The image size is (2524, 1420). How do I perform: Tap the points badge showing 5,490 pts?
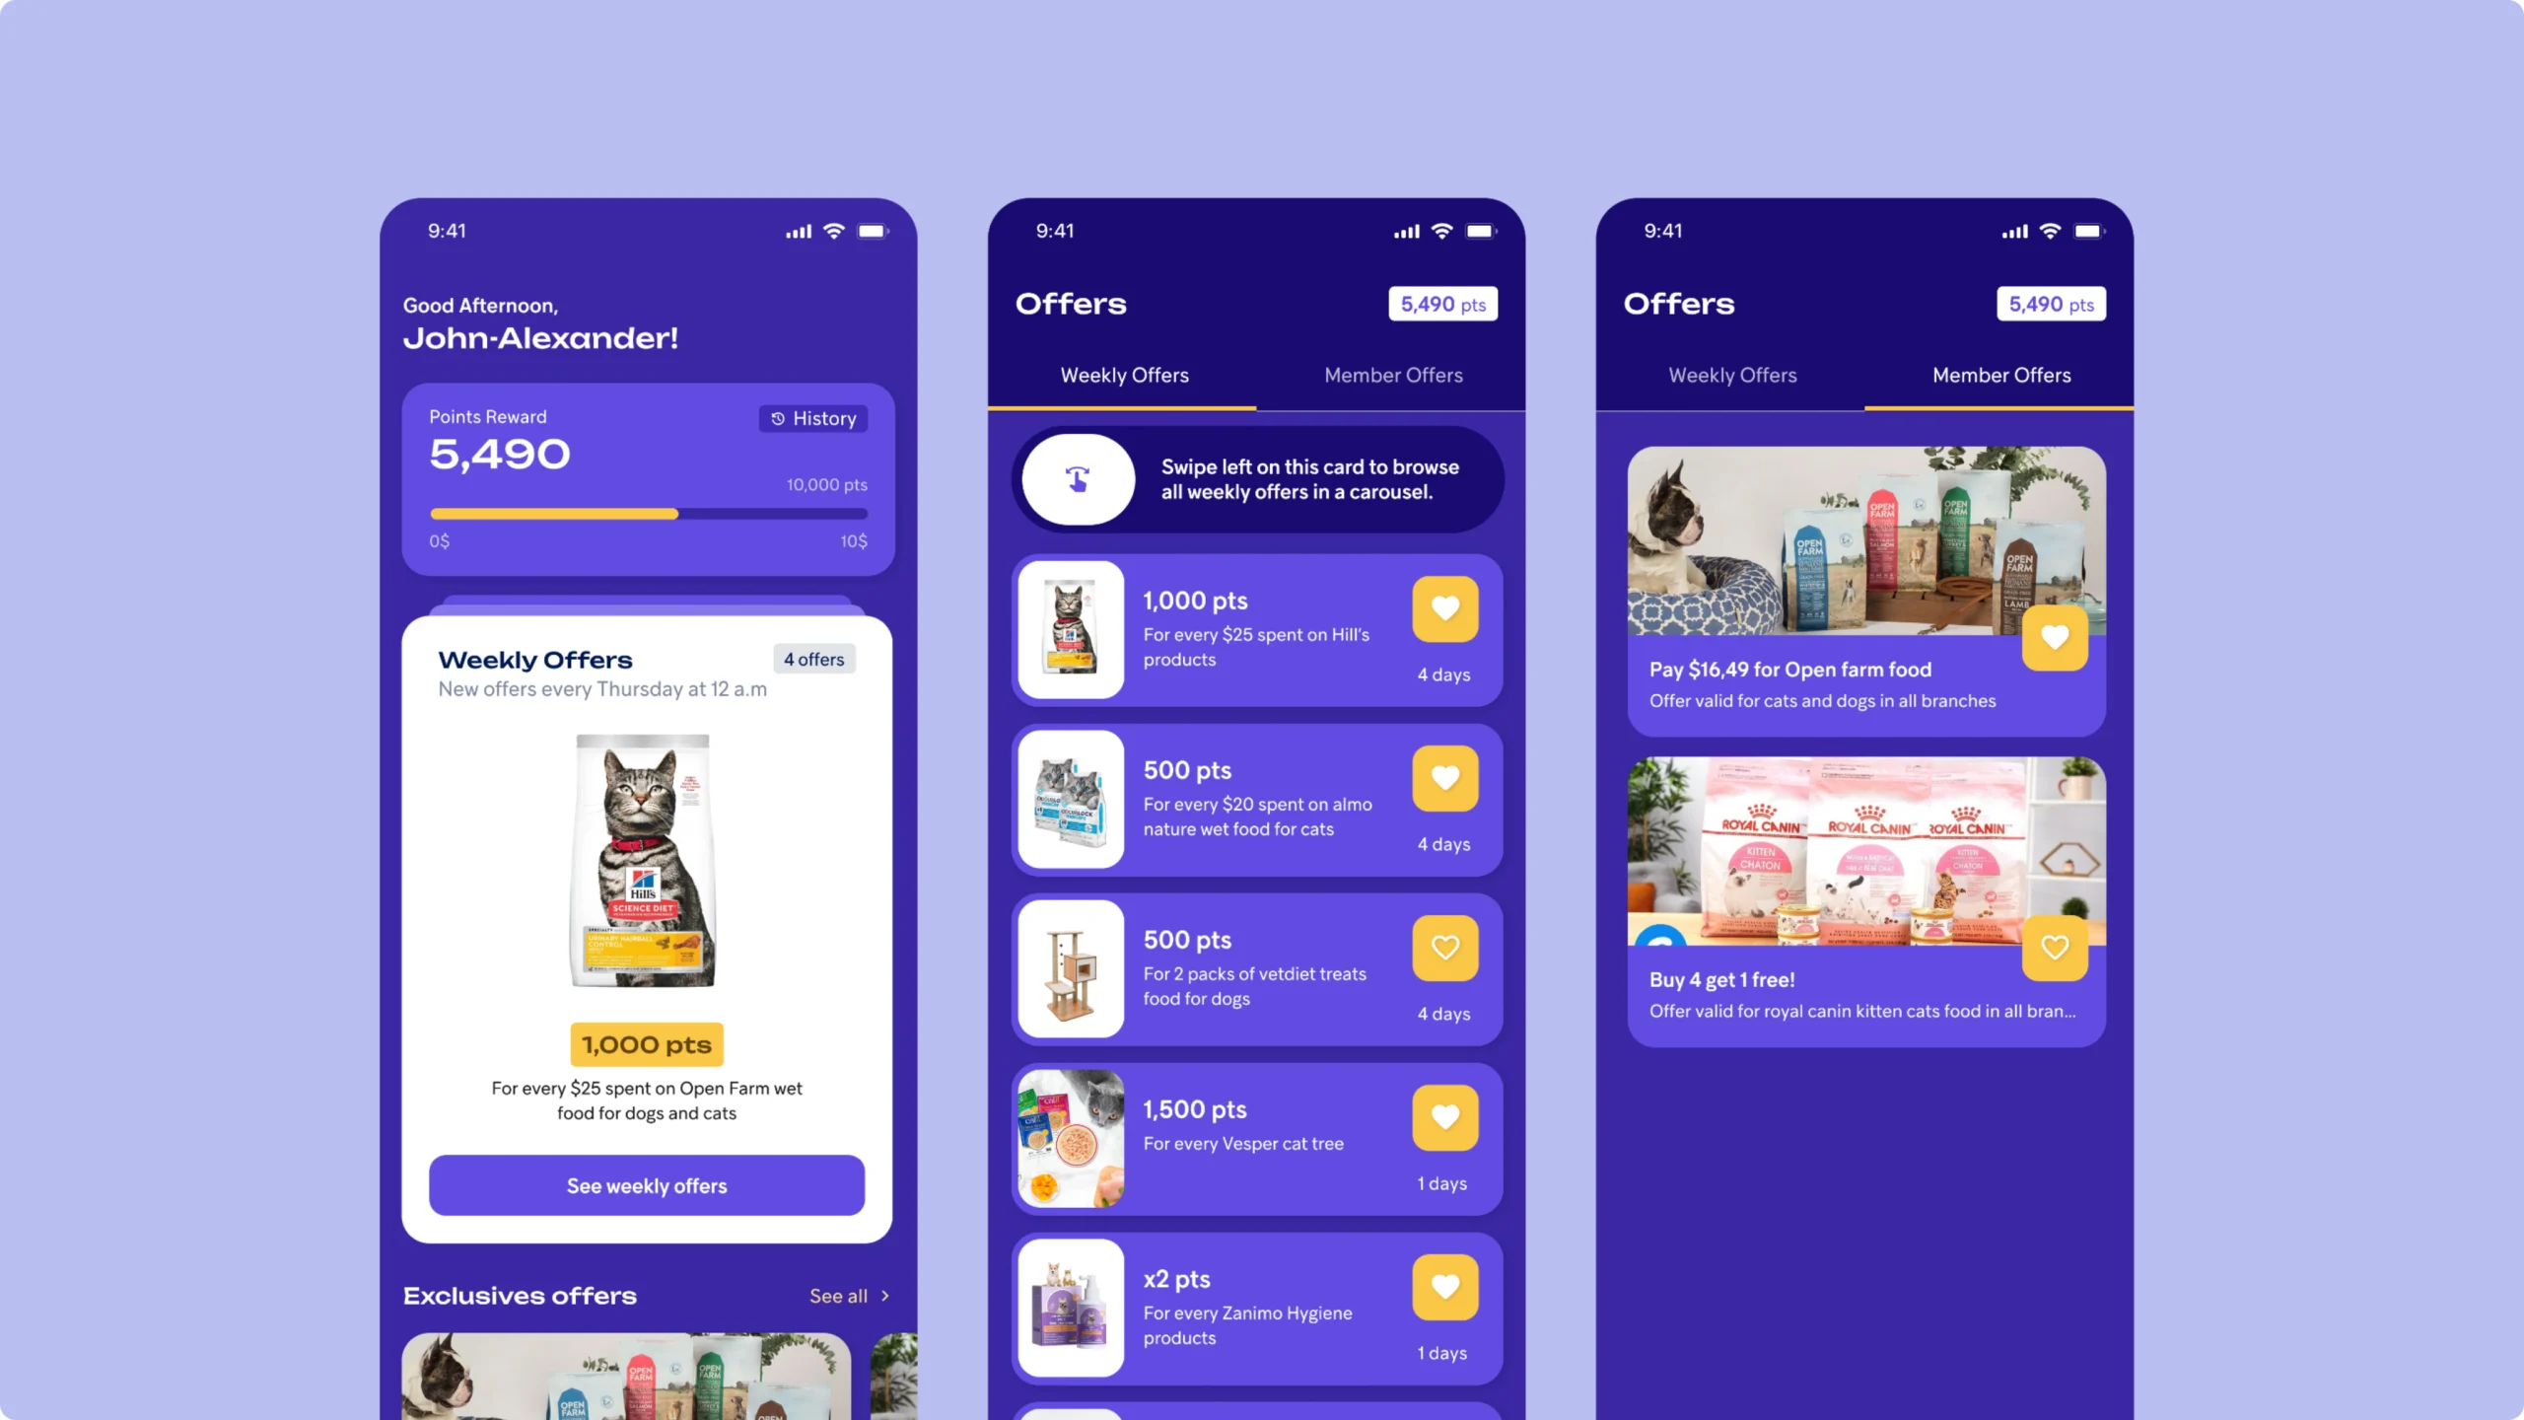coord(1442,304)
